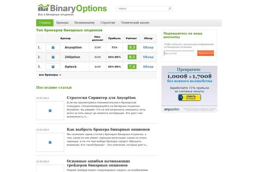Click the 9.3 rating badge
Viewport: 258px width, 172px height.
click(132, 47)
